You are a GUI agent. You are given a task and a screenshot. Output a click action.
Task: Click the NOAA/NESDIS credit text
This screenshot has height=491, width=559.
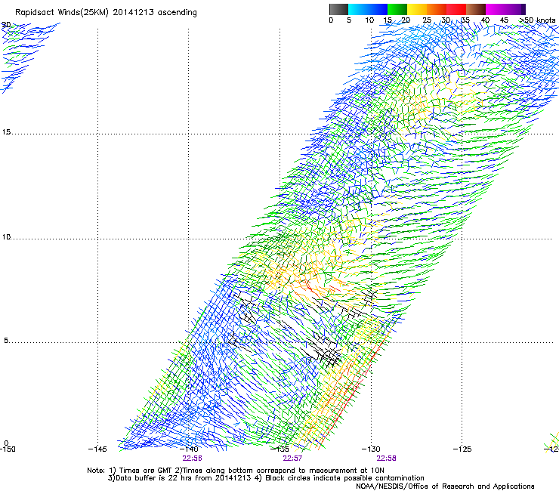tap(445, 486)
